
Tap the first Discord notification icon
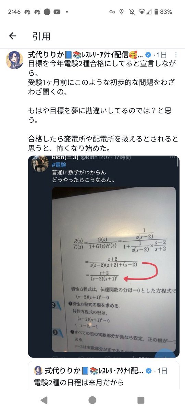click(28, 12)
